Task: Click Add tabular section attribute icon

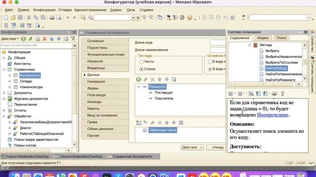Action: tap(146, 122)
